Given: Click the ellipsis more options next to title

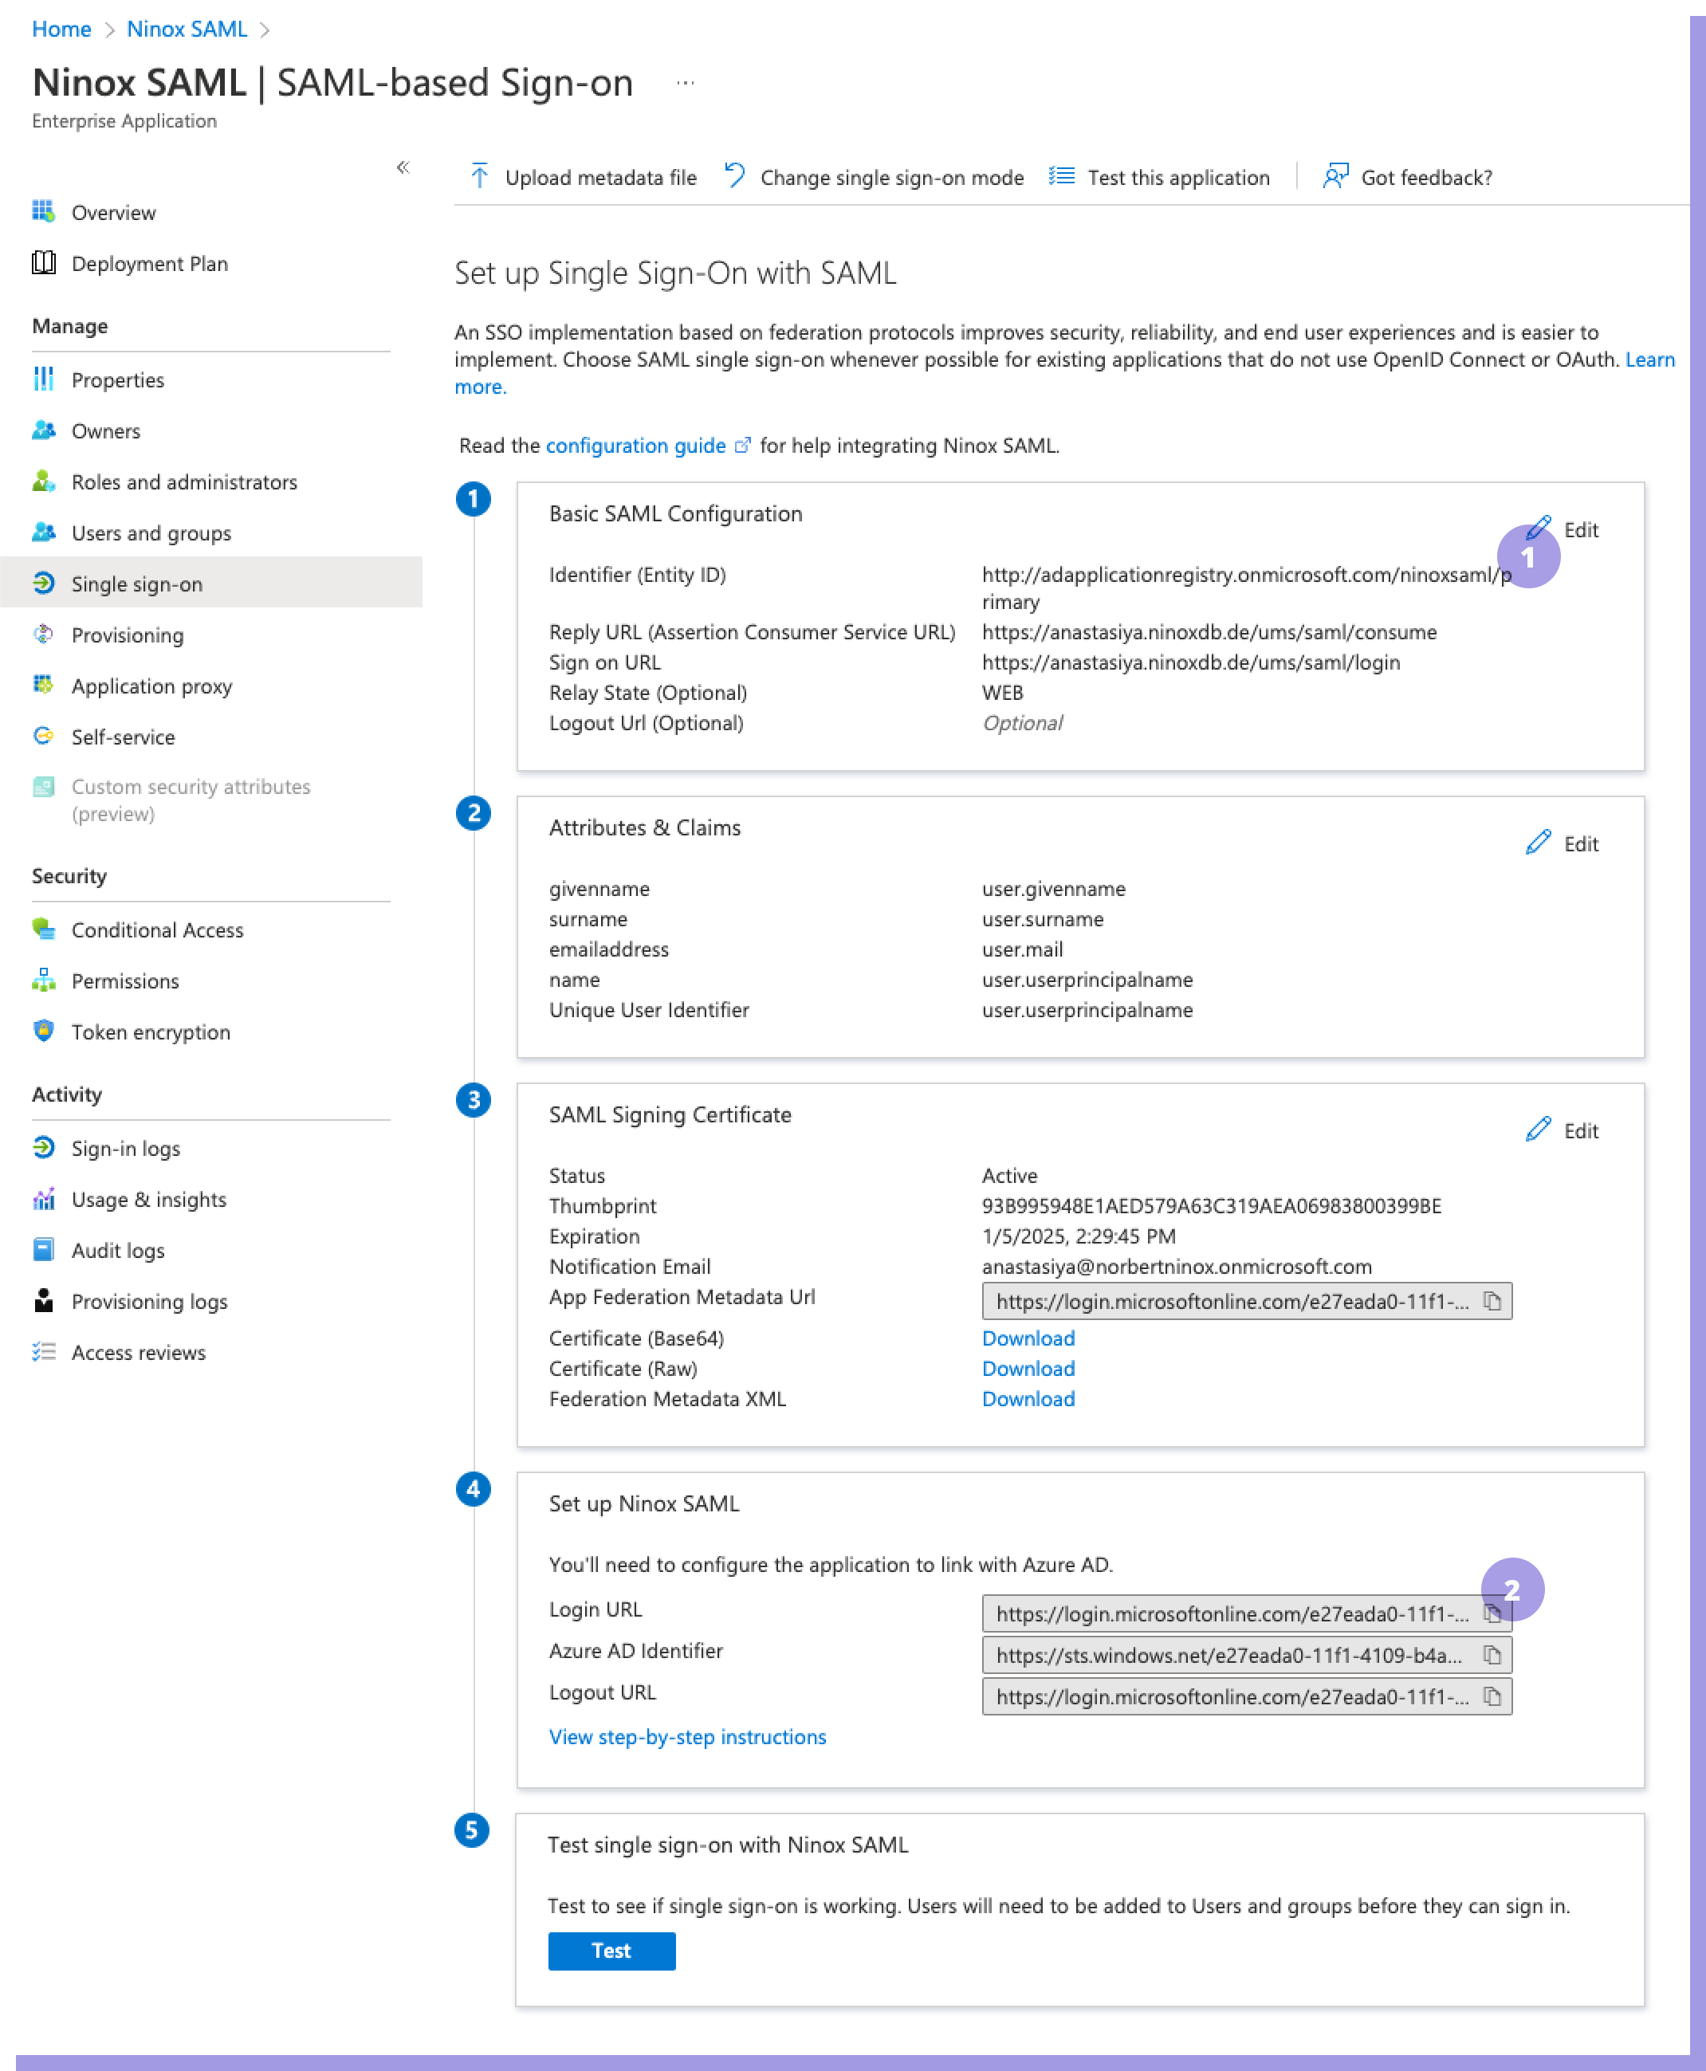Looking at the screenshot, I should click(x=685, y=84).
